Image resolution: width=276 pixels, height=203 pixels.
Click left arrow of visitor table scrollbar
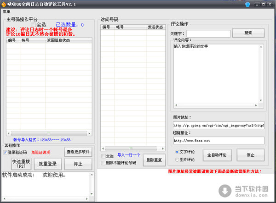pyautogui.click(x=103, y=148)
